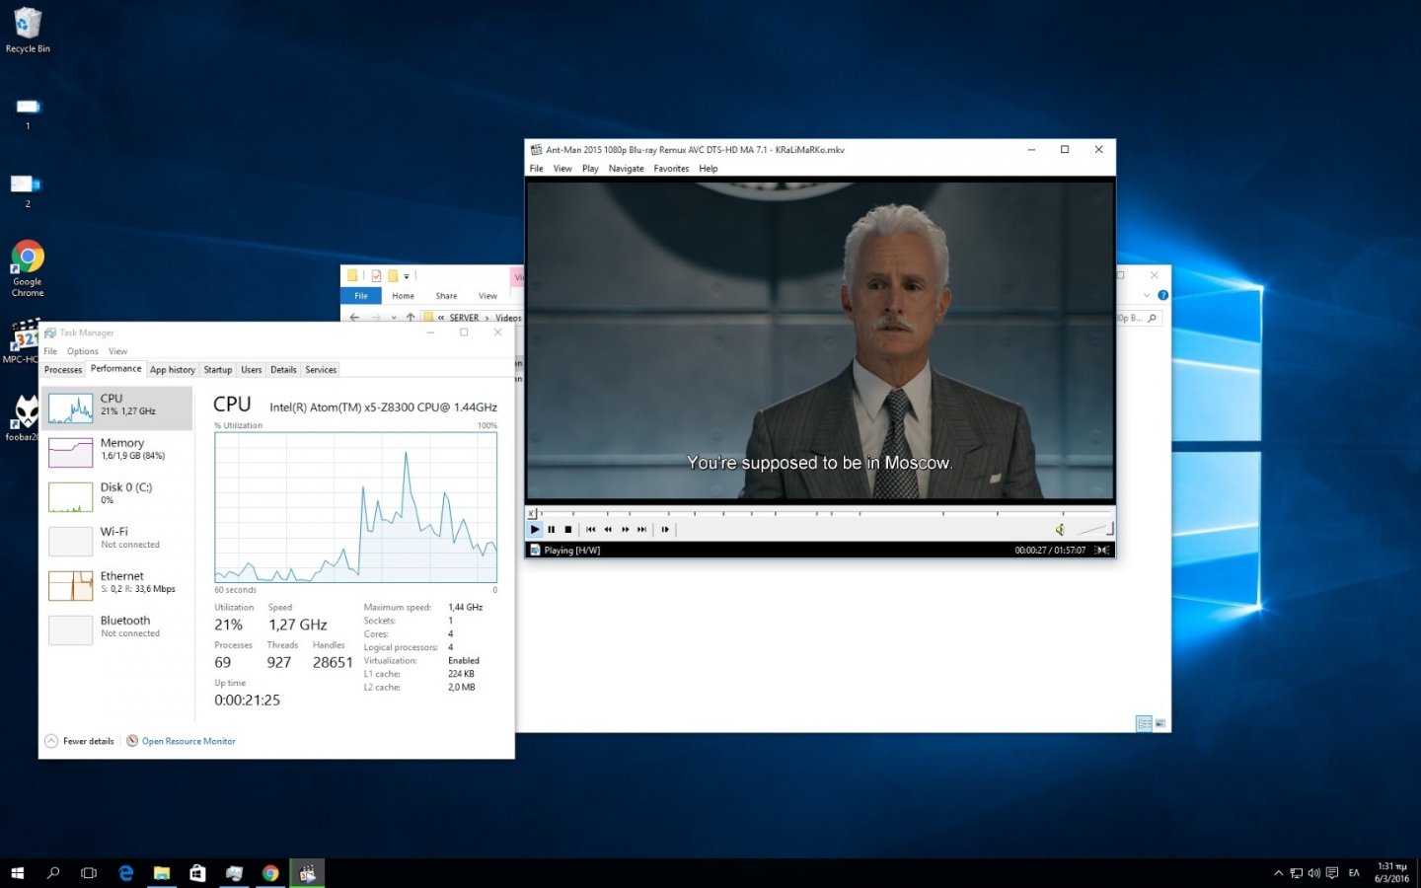Click the playback time counter 00:00:27 / 01:57:07
The height and width of the screenshot is (888, 1421).
[1050, 551]
